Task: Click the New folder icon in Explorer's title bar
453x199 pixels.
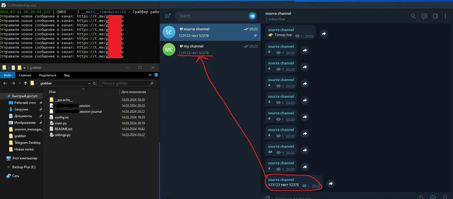Action: pos(19,67)
